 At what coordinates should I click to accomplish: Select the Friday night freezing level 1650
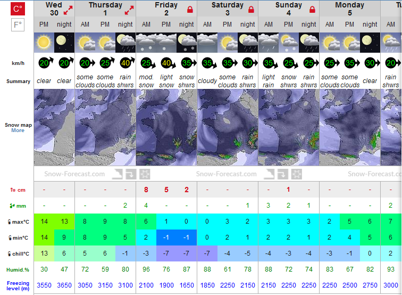point(187,285)
